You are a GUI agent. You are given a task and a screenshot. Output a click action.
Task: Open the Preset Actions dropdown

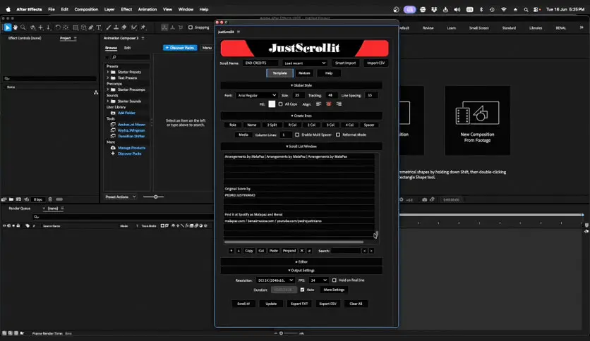pos(121,197)
